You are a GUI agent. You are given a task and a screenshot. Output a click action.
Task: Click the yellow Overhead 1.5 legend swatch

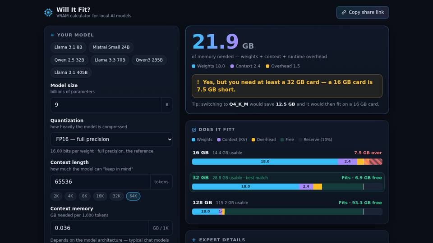click(267, 66)
